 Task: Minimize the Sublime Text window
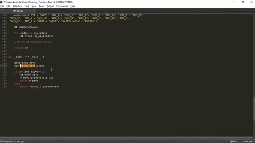pos(234,2)
